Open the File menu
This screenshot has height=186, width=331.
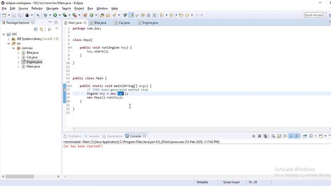pyautogui.click(x=4, y=8)
